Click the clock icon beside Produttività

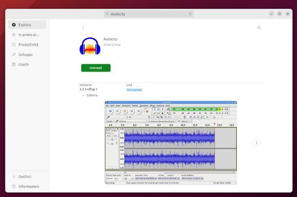[x=14, y=45]
